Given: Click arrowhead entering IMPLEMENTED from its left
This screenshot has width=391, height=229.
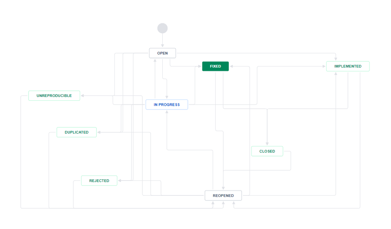Looking at the screenshot, I should click(x=324, y=66).
